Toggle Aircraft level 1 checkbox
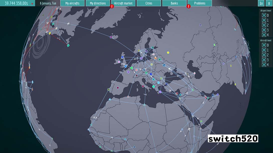Screen dimensions: 273x153 click(264, 50)
